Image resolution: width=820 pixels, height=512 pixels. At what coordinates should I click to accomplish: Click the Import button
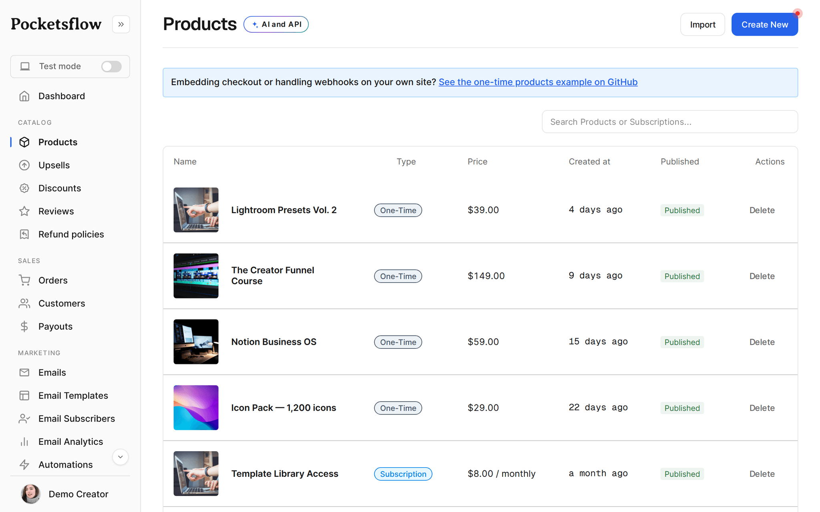click(702, 24)
